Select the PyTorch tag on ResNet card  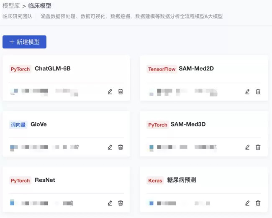(20, 180)
